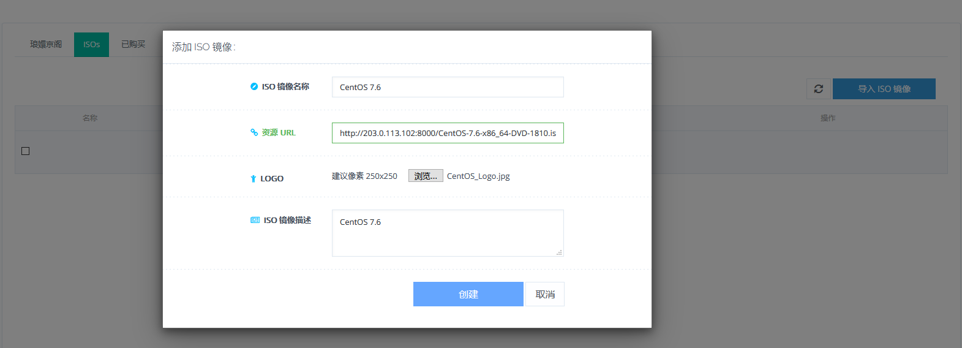Viewport: 962px width, 348px height.
Task: Click into the 资源 URL input field
Action: (447, 133)
